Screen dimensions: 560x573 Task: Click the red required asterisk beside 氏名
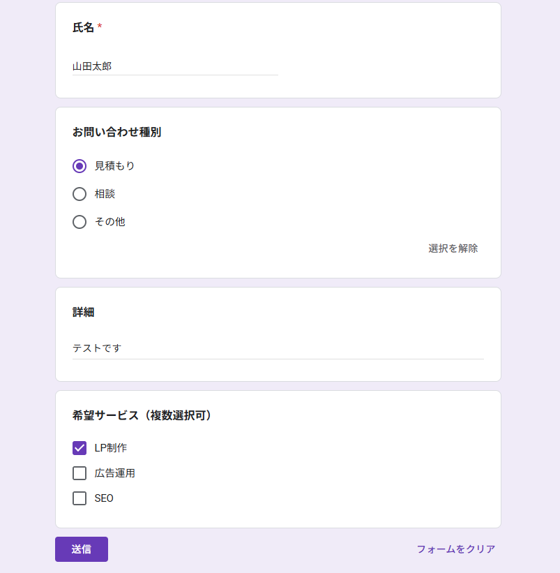click(100, 27)
